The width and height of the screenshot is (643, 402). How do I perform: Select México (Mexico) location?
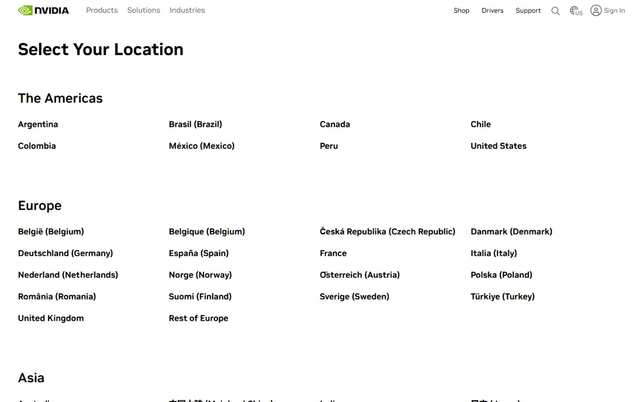[x=201, y=146]
